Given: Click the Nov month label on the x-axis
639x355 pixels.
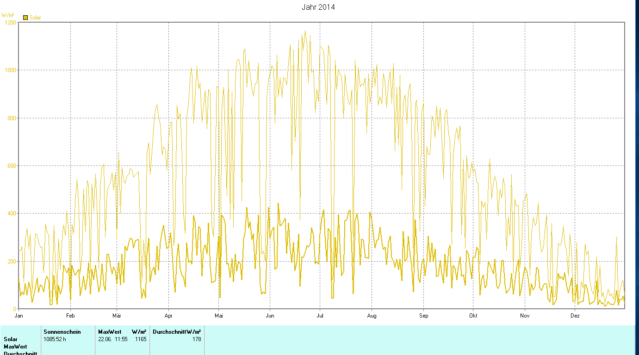Looking at the screenshot, I should [525, 316].
